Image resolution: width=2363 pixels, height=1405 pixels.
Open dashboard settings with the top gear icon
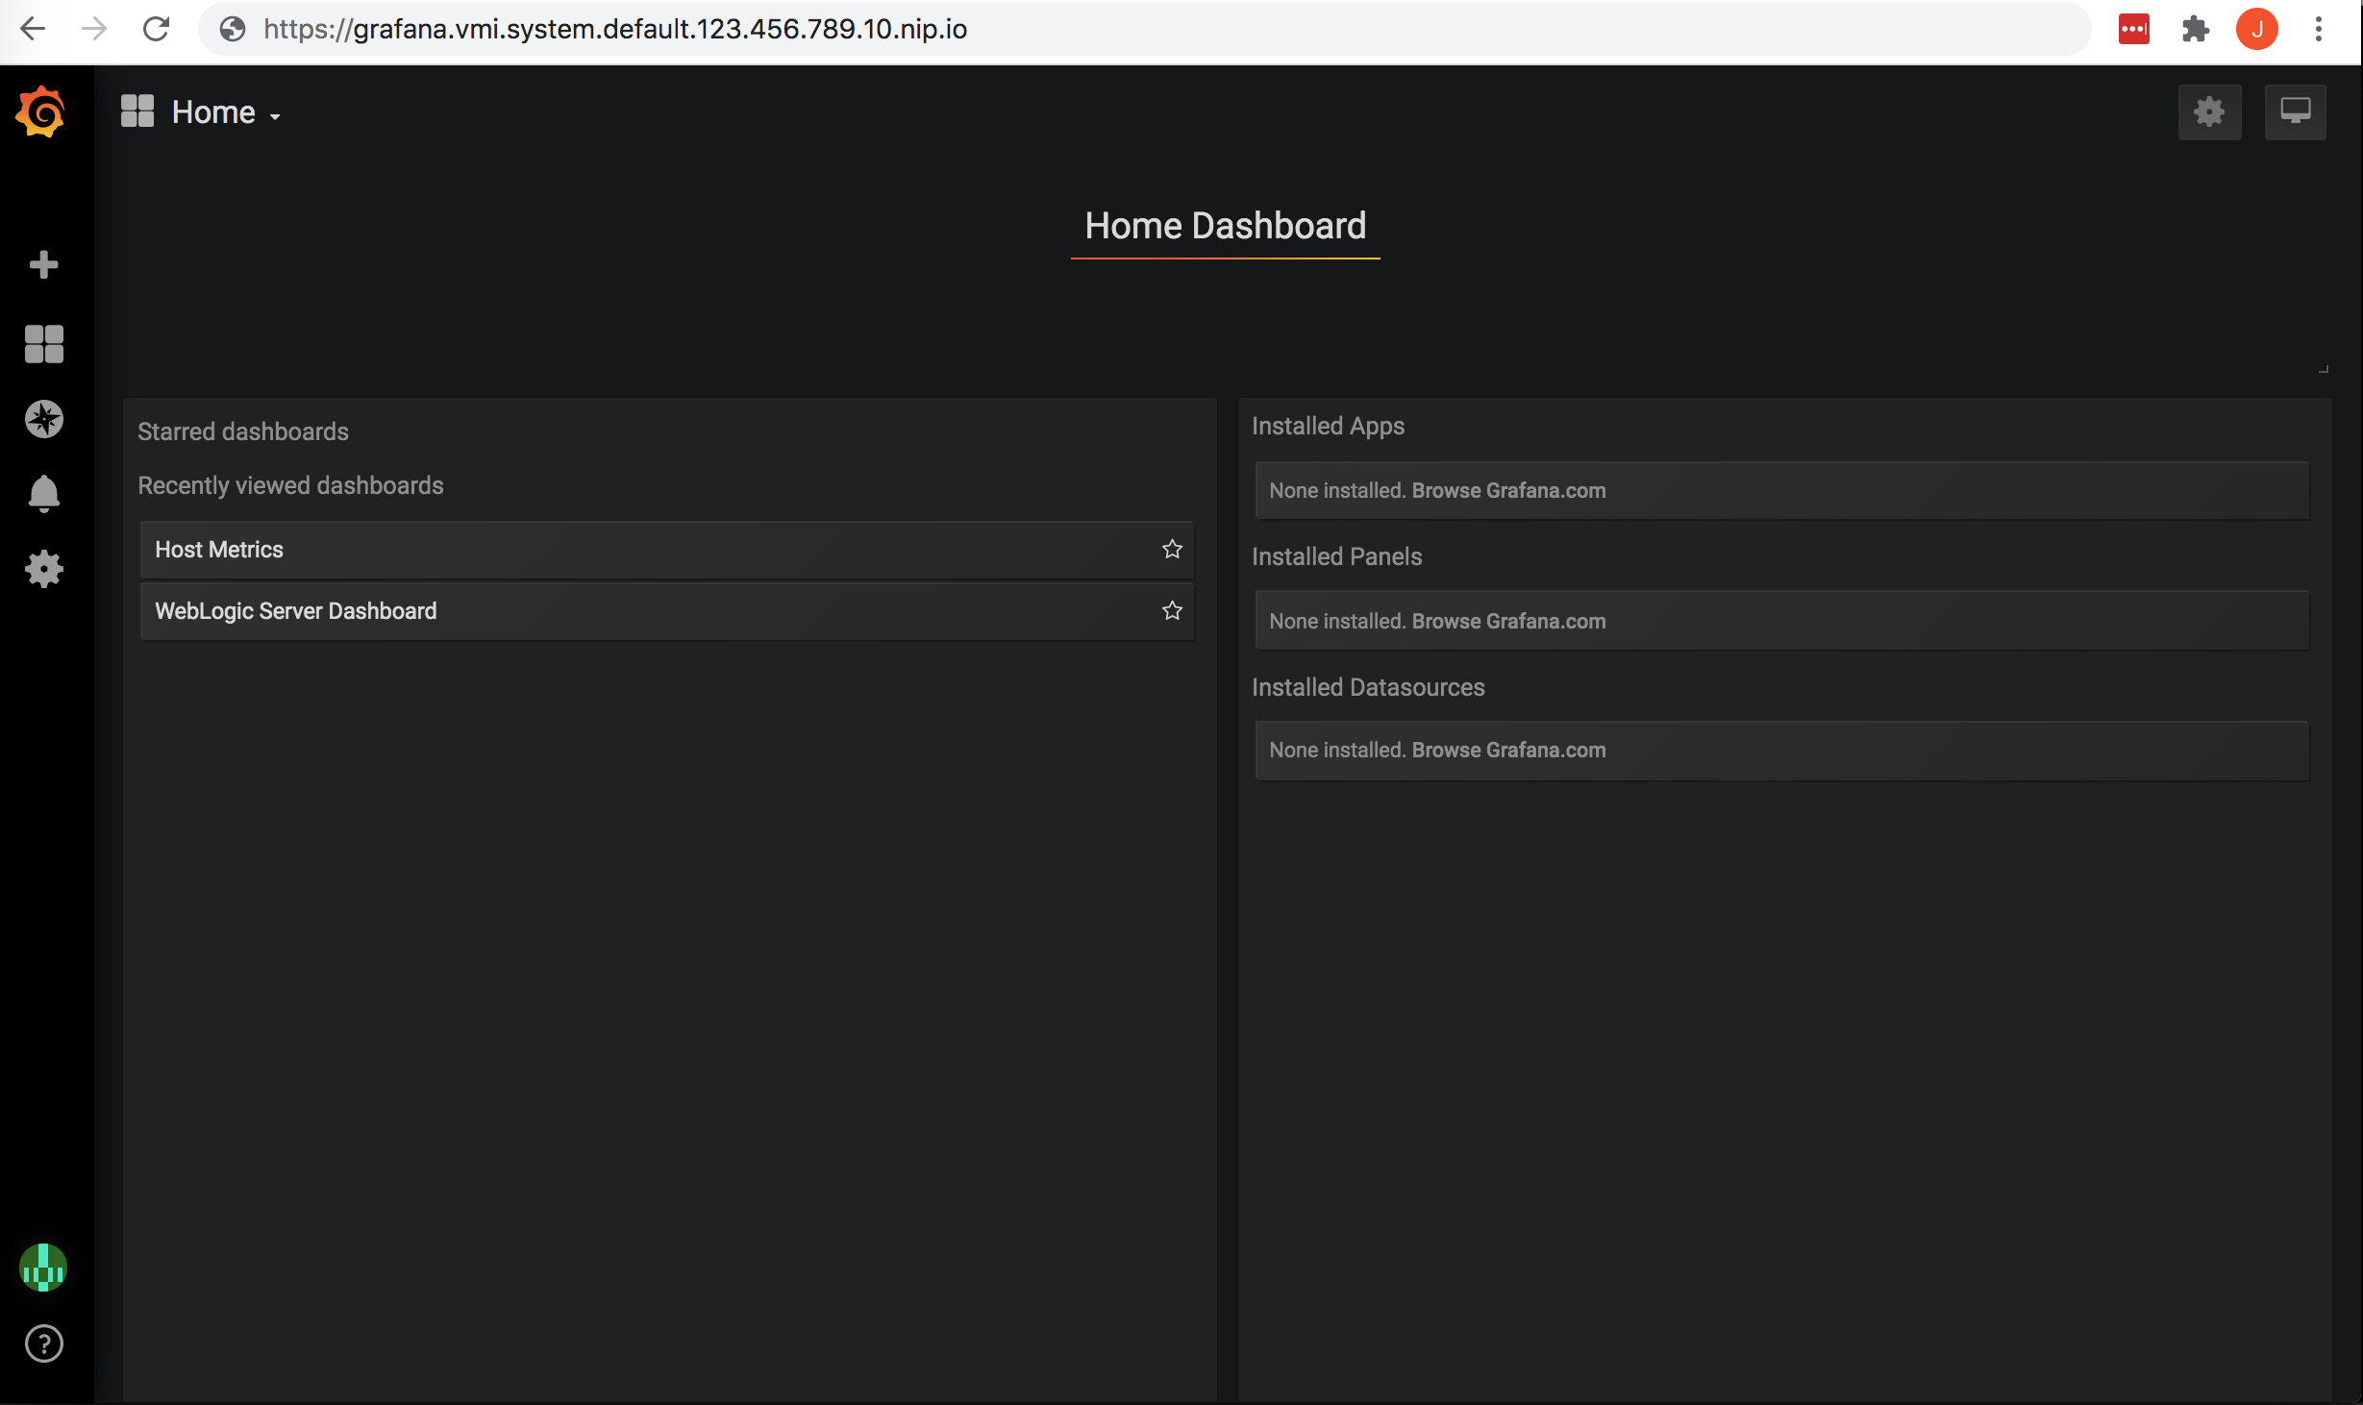(2209, 111)
